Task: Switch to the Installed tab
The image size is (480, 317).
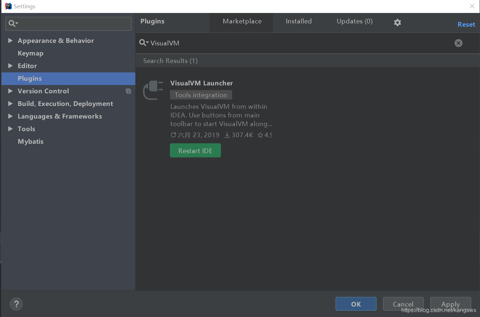Action: 298,22
